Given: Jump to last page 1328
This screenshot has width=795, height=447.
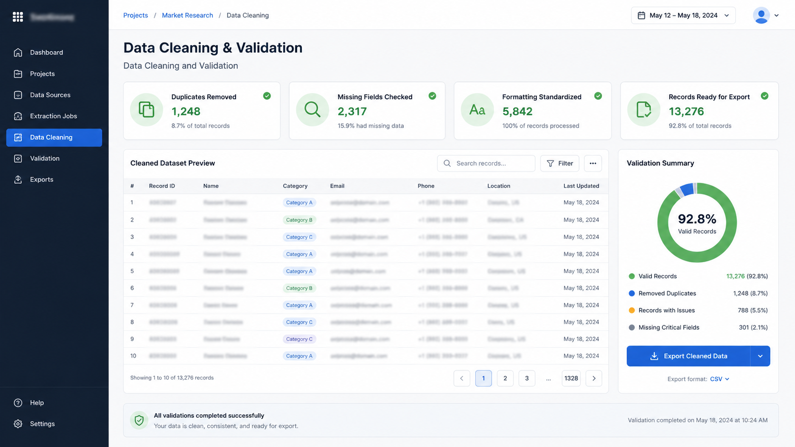Looking at the screenshot, I should click(x=571, y=378).
